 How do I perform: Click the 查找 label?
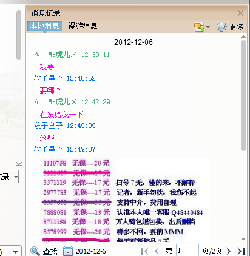(50, 252)
